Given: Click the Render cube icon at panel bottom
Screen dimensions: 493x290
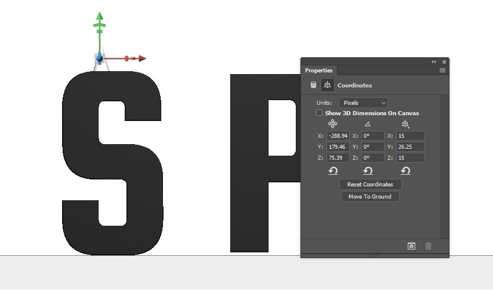Looking at the screenshot, I should click(x=412, y=246).
